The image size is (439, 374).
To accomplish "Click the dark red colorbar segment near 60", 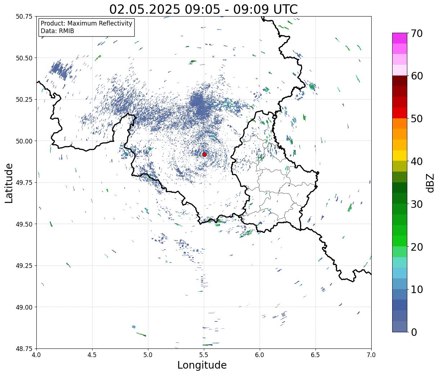I will pos(400,81).
